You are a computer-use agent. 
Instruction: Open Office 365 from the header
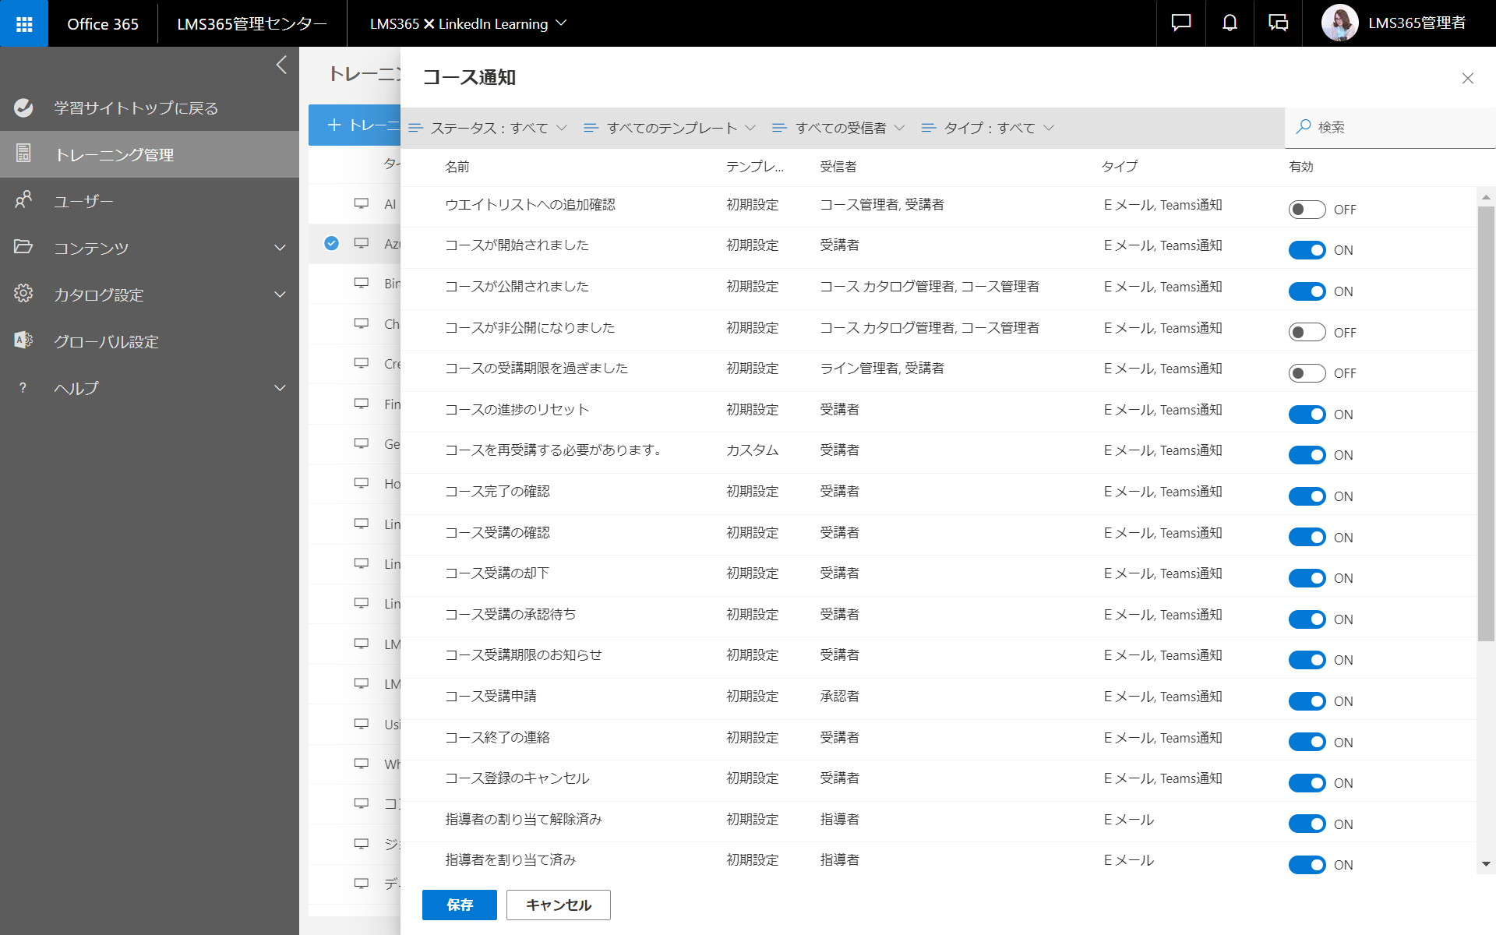coord(103,23)
